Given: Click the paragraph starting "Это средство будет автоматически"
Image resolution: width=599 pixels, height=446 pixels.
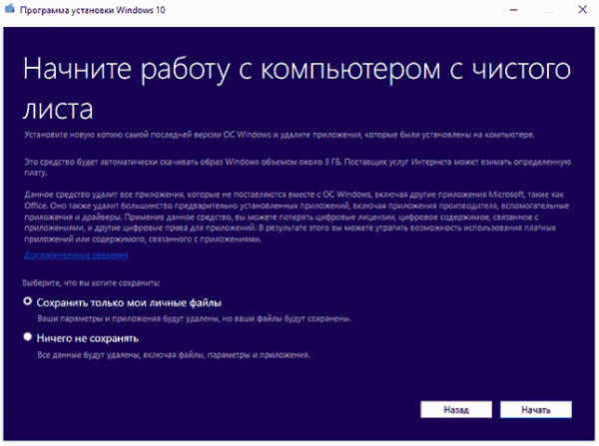Looking at the screenshot, I should 298,167.
